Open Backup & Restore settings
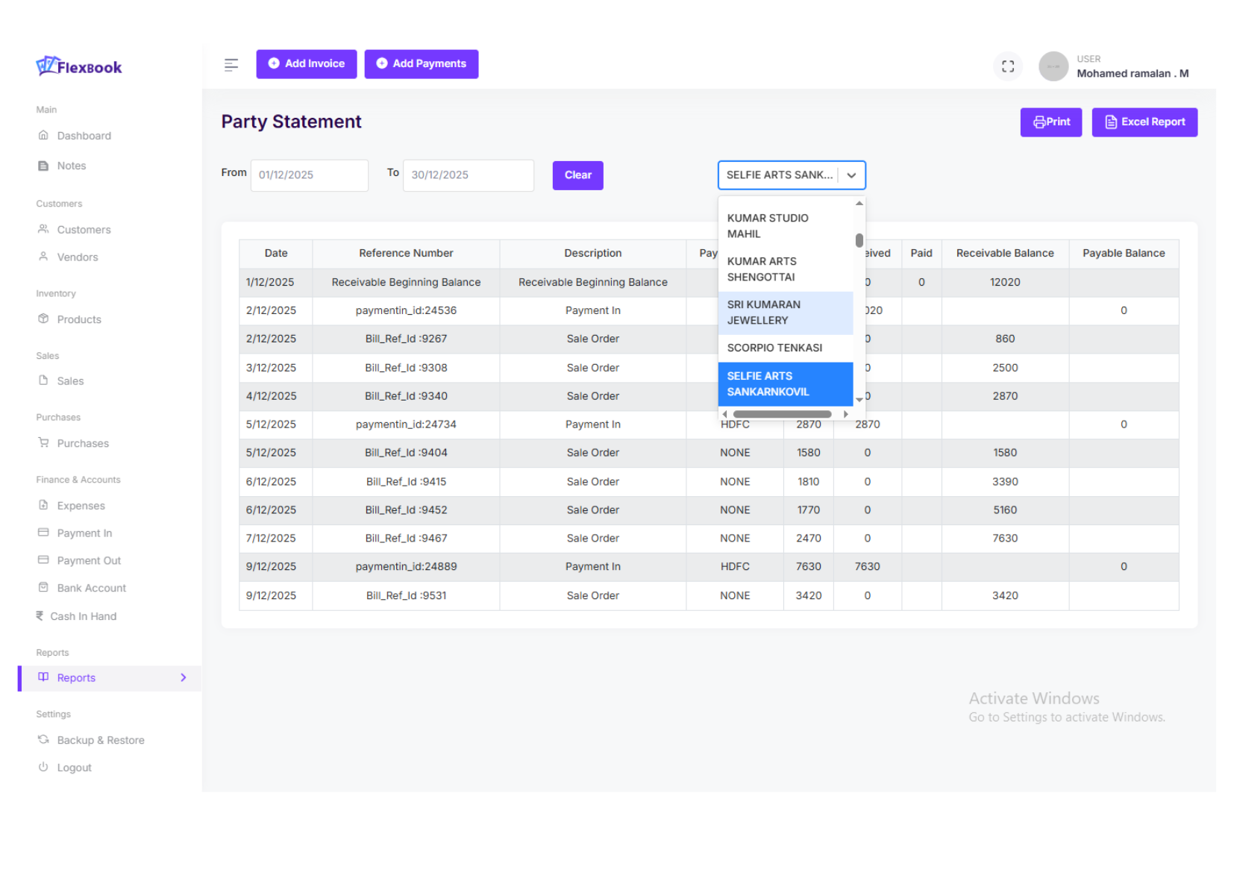1234x881 pixels. click(x=100, y=740)
